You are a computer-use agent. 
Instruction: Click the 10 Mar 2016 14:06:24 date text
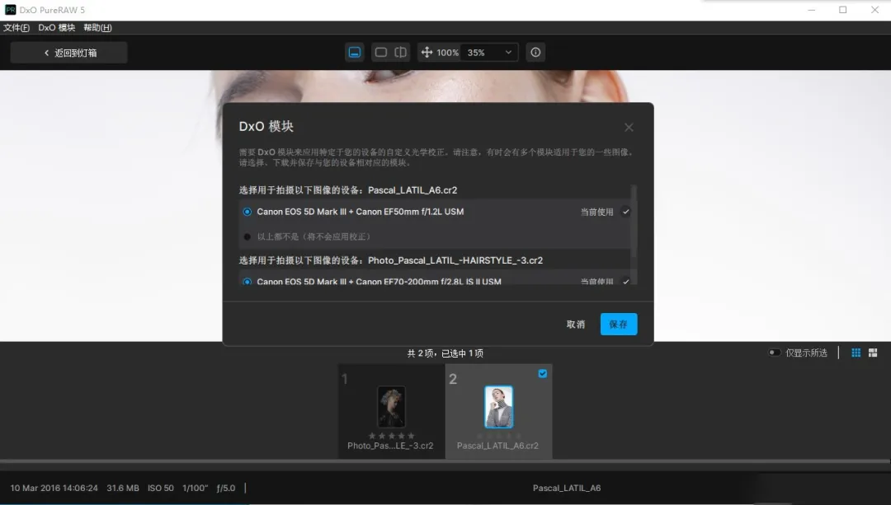point(54,488)
